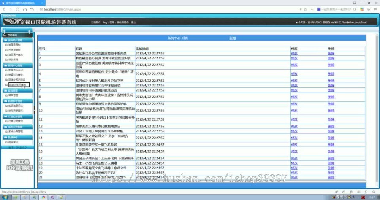Click 删除 for news row 12
The width and height of the screenshot is (380, 200).
331,127
